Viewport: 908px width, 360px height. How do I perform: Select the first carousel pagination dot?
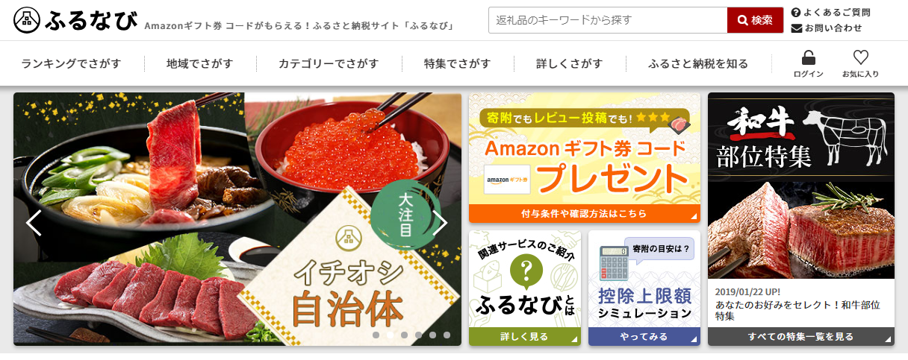click(x=376, y=335)
